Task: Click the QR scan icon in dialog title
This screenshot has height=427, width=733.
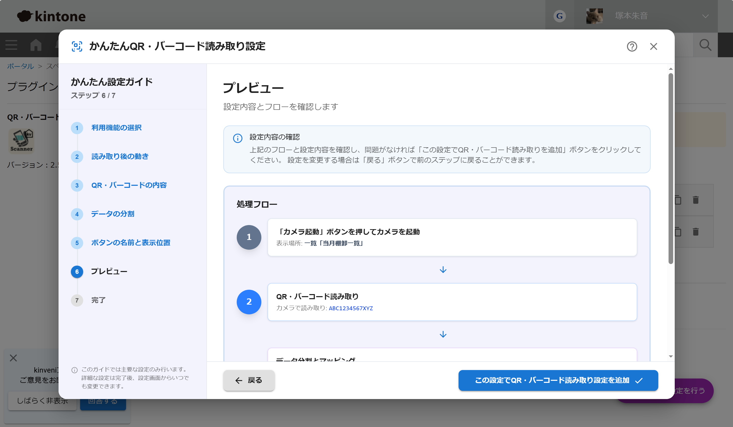Action: coord(77,46)
